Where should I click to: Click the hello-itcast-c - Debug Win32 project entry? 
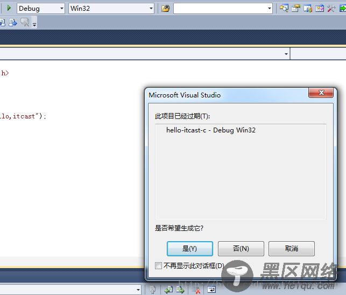coord(211,130)
